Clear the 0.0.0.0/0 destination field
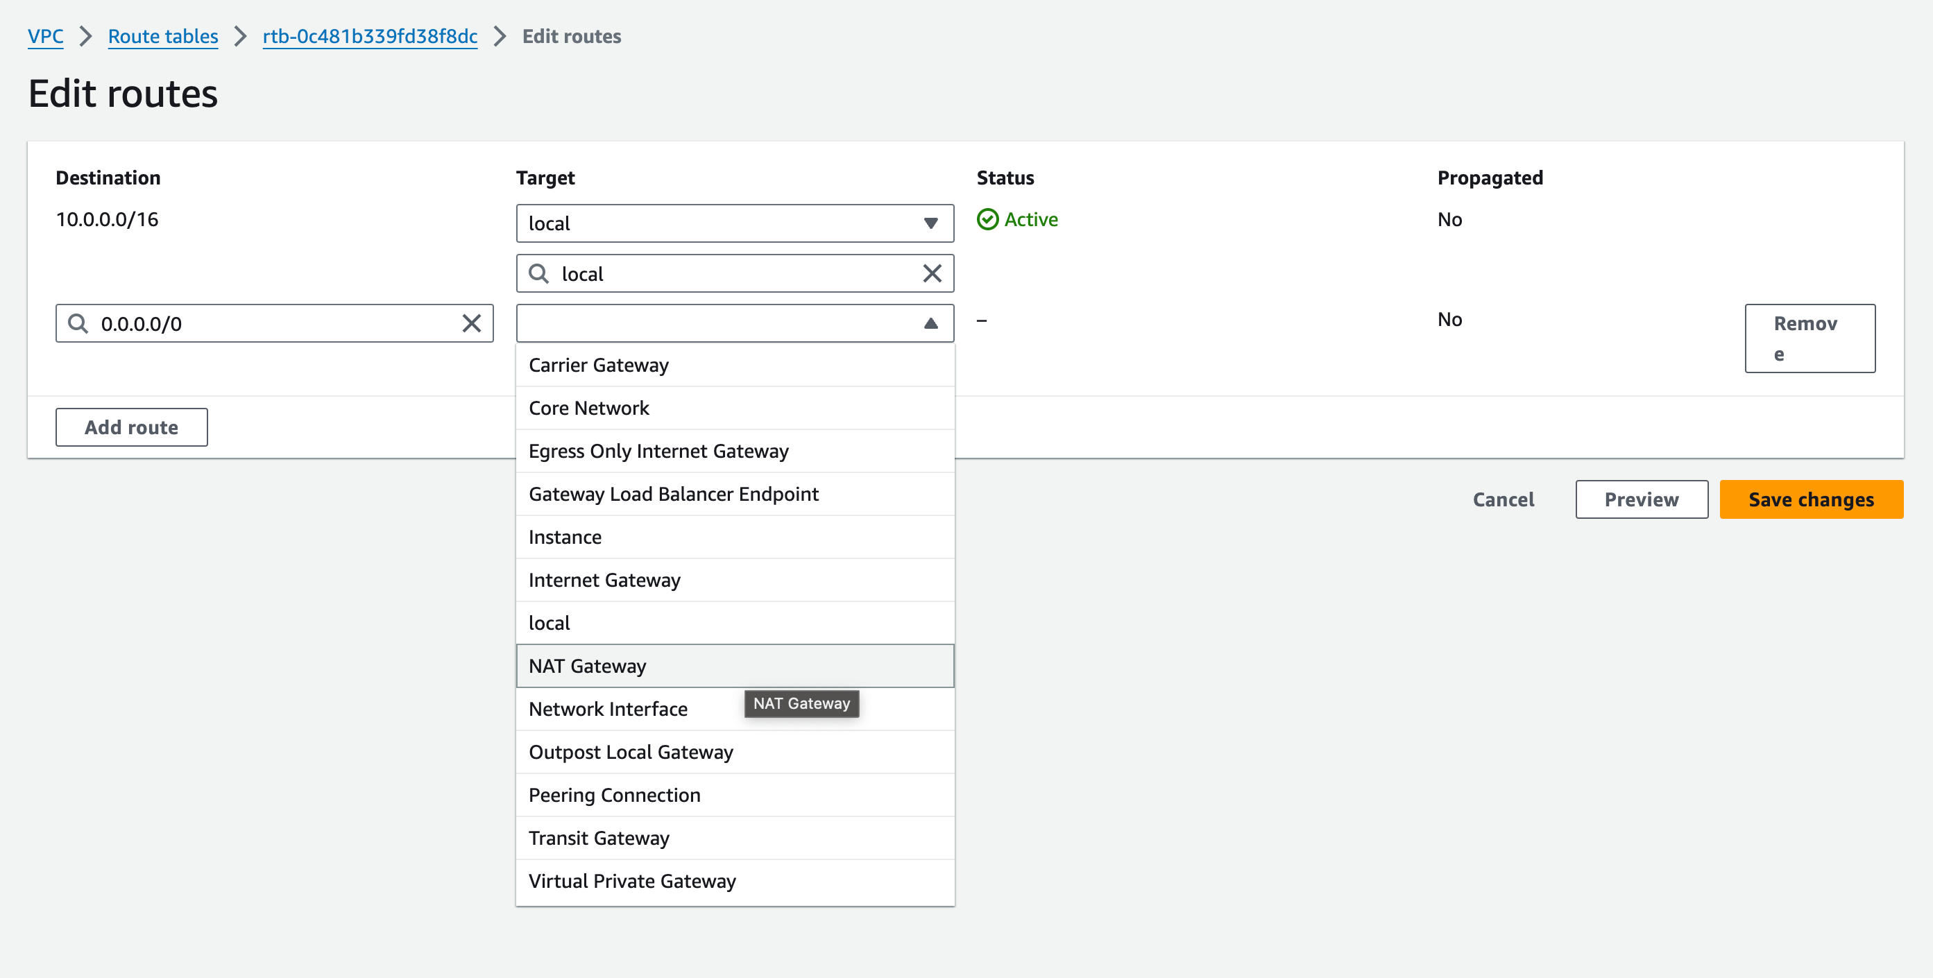This screenshot has width=1933, height=978. pyautogui.click(x=471, y=323)
